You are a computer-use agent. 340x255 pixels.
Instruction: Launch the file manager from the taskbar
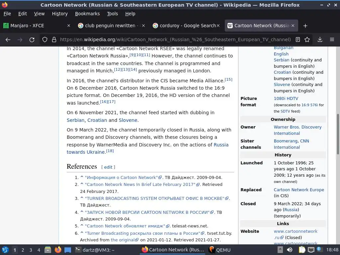[48, 250]
